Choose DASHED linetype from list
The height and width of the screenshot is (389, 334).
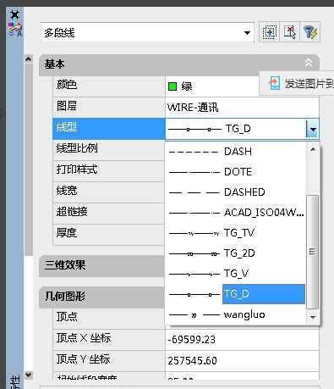(x=236, y=192)
